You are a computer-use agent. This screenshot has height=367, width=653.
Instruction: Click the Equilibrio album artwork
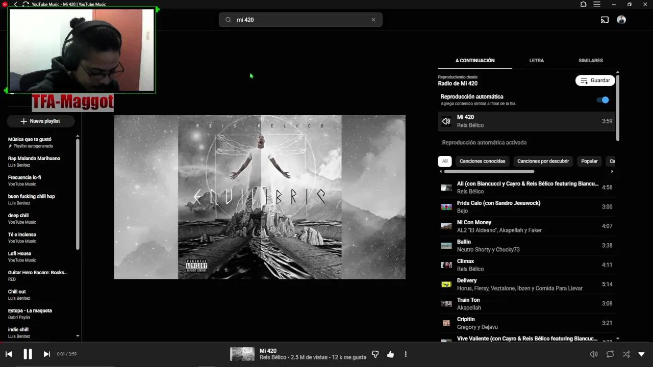(x=260, y=197)
